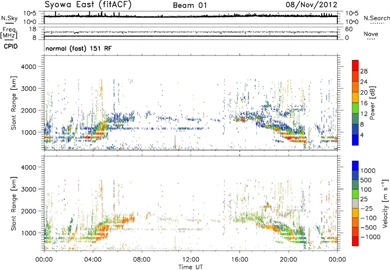
Task: Select the "Velocity [m s-1]" color bar title
Action: (x=385, y=203)
